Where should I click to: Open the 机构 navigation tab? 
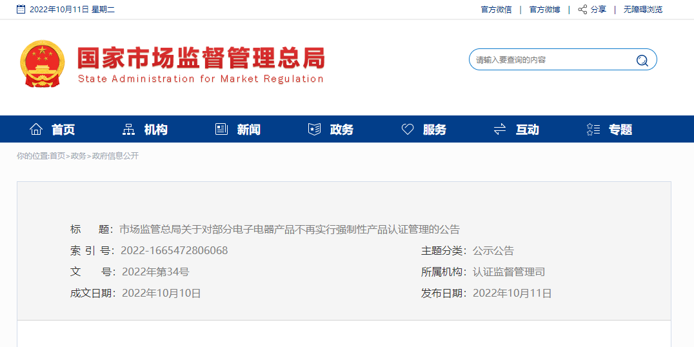click(156, 130)
